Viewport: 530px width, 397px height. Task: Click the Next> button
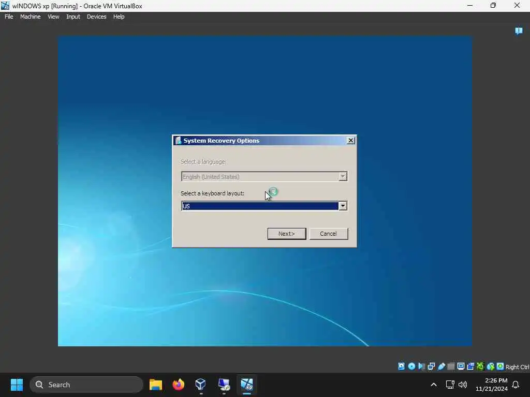pos(287,234)
